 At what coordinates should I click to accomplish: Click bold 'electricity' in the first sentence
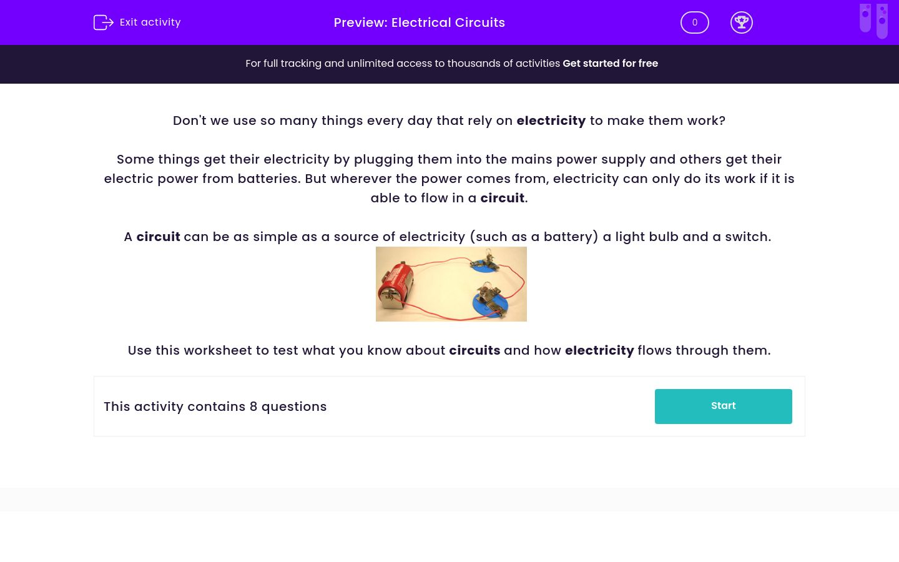[551, 121]
